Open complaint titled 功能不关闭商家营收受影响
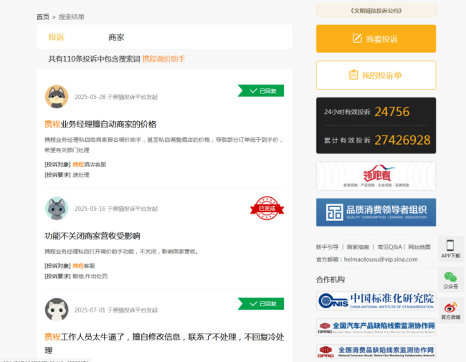Viewport: 466px width, 362px height. pos(92,236)
